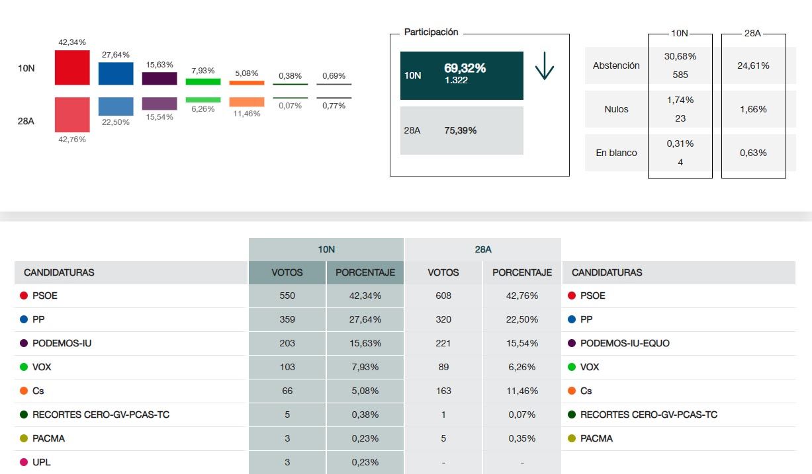This screenshot has height=474, width=812.
Task: Click the PODEMOS-IU candidature name
Action: (x=60, y=343)
